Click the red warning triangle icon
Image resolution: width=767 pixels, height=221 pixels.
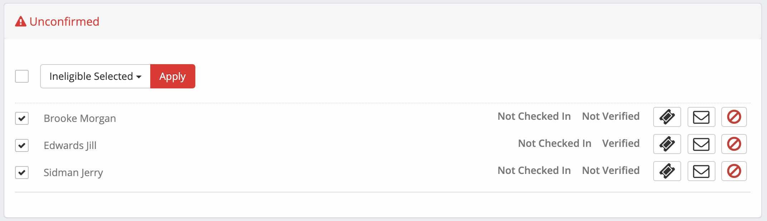pyautogui.click(x=21, y=21)
